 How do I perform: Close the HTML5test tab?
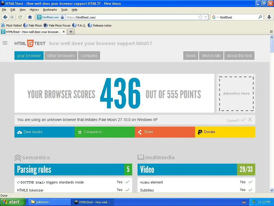pos(64,32)
